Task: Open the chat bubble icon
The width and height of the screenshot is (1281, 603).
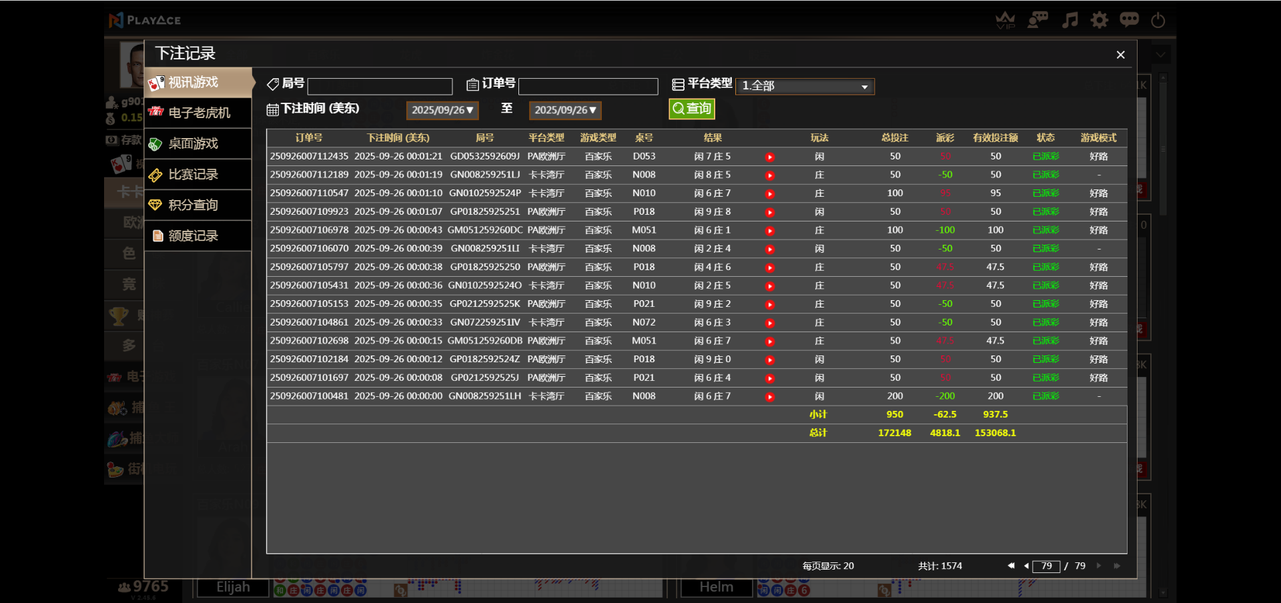Action: (1129, 20)
